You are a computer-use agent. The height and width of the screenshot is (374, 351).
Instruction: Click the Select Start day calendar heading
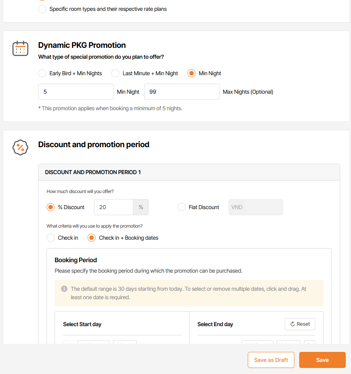(x=82, y=324)
